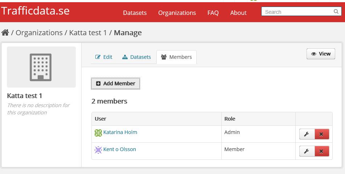
Task: Click the '2 members' heading
Action: click(109, 101)
